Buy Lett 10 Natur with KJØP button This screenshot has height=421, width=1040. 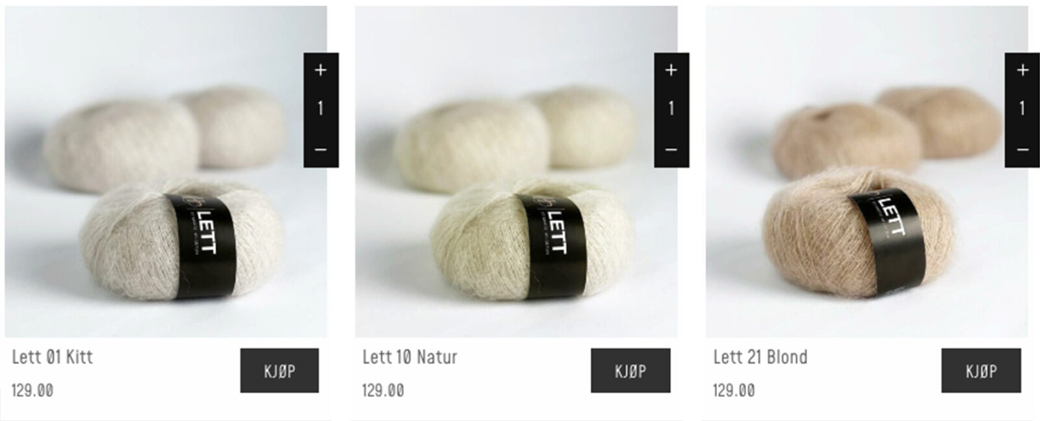(630, 370)
